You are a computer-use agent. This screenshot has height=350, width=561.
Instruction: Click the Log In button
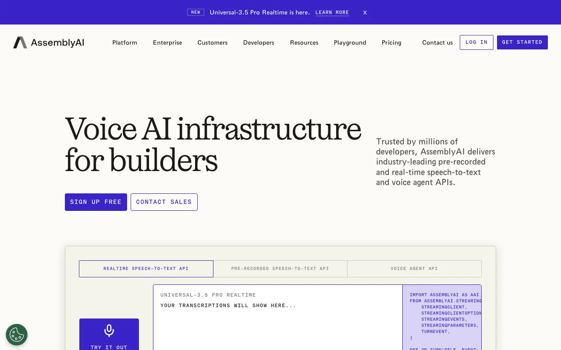point(476,42)
